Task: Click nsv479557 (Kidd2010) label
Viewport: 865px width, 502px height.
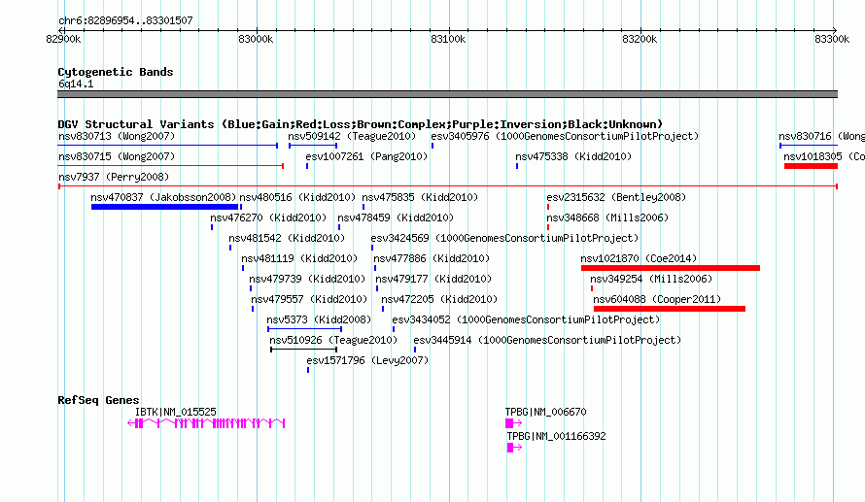Action: (x=309, y=299)
